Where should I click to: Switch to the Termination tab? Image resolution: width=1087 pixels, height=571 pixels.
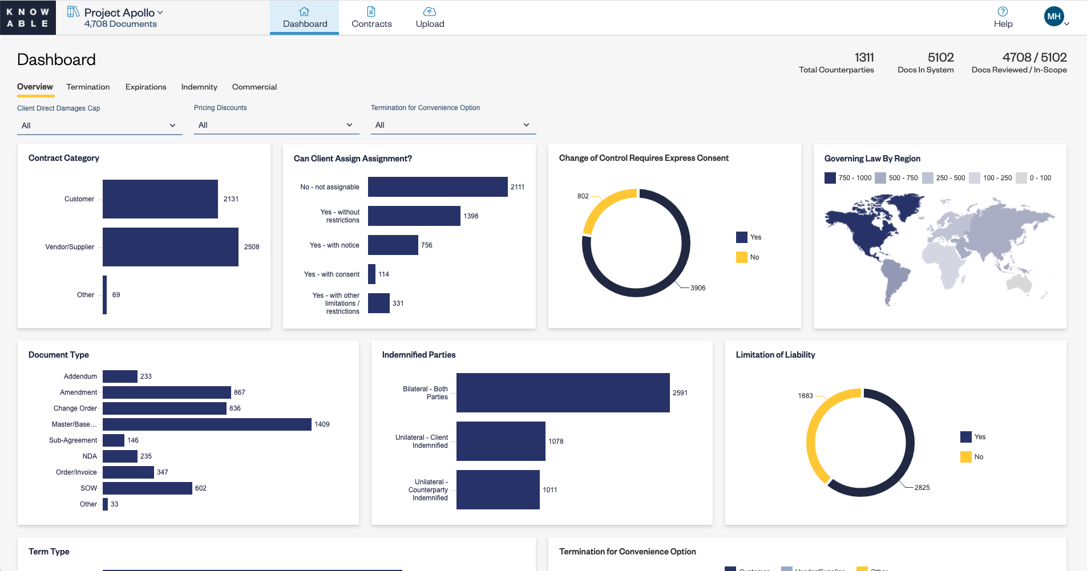(x=87, y=87)
